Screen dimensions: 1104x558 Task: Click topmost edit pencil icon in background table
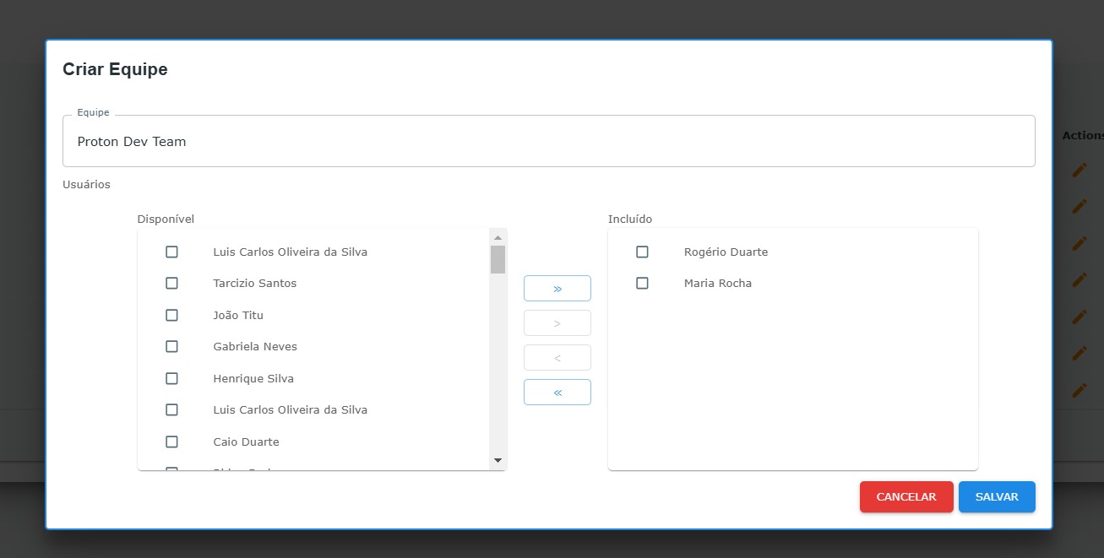click(1079, 170)
